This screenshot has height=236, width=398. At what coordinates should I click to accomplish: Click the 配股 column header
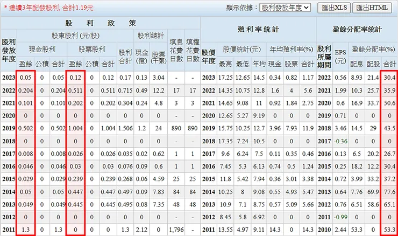point(373,64)
